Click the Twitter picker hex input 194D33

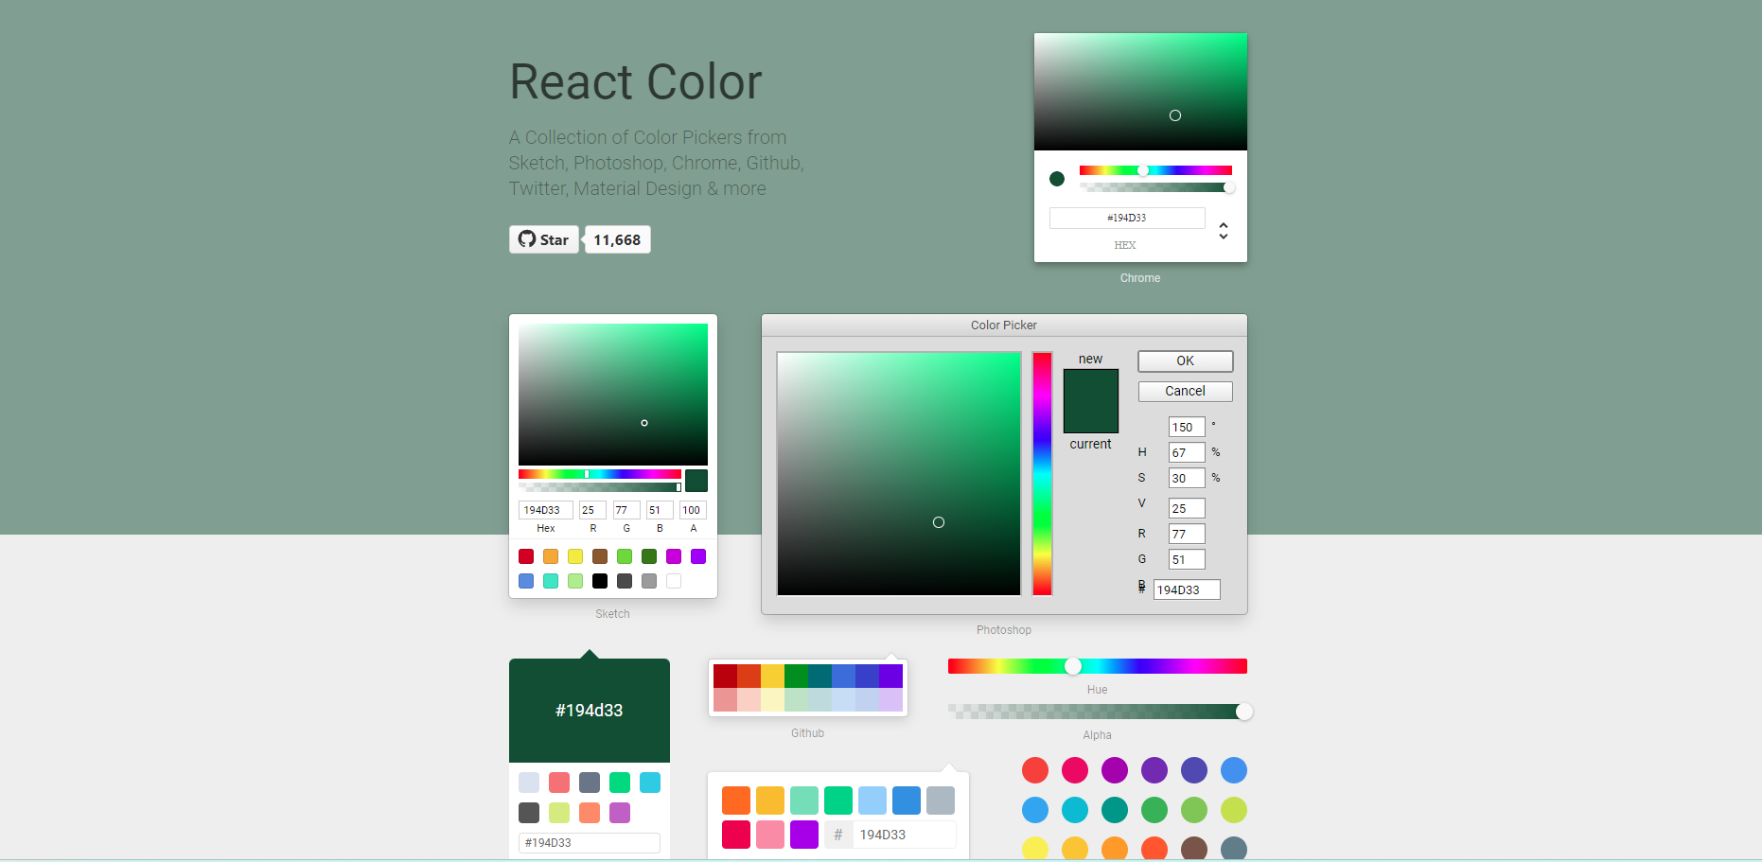[x=905, y=835]
